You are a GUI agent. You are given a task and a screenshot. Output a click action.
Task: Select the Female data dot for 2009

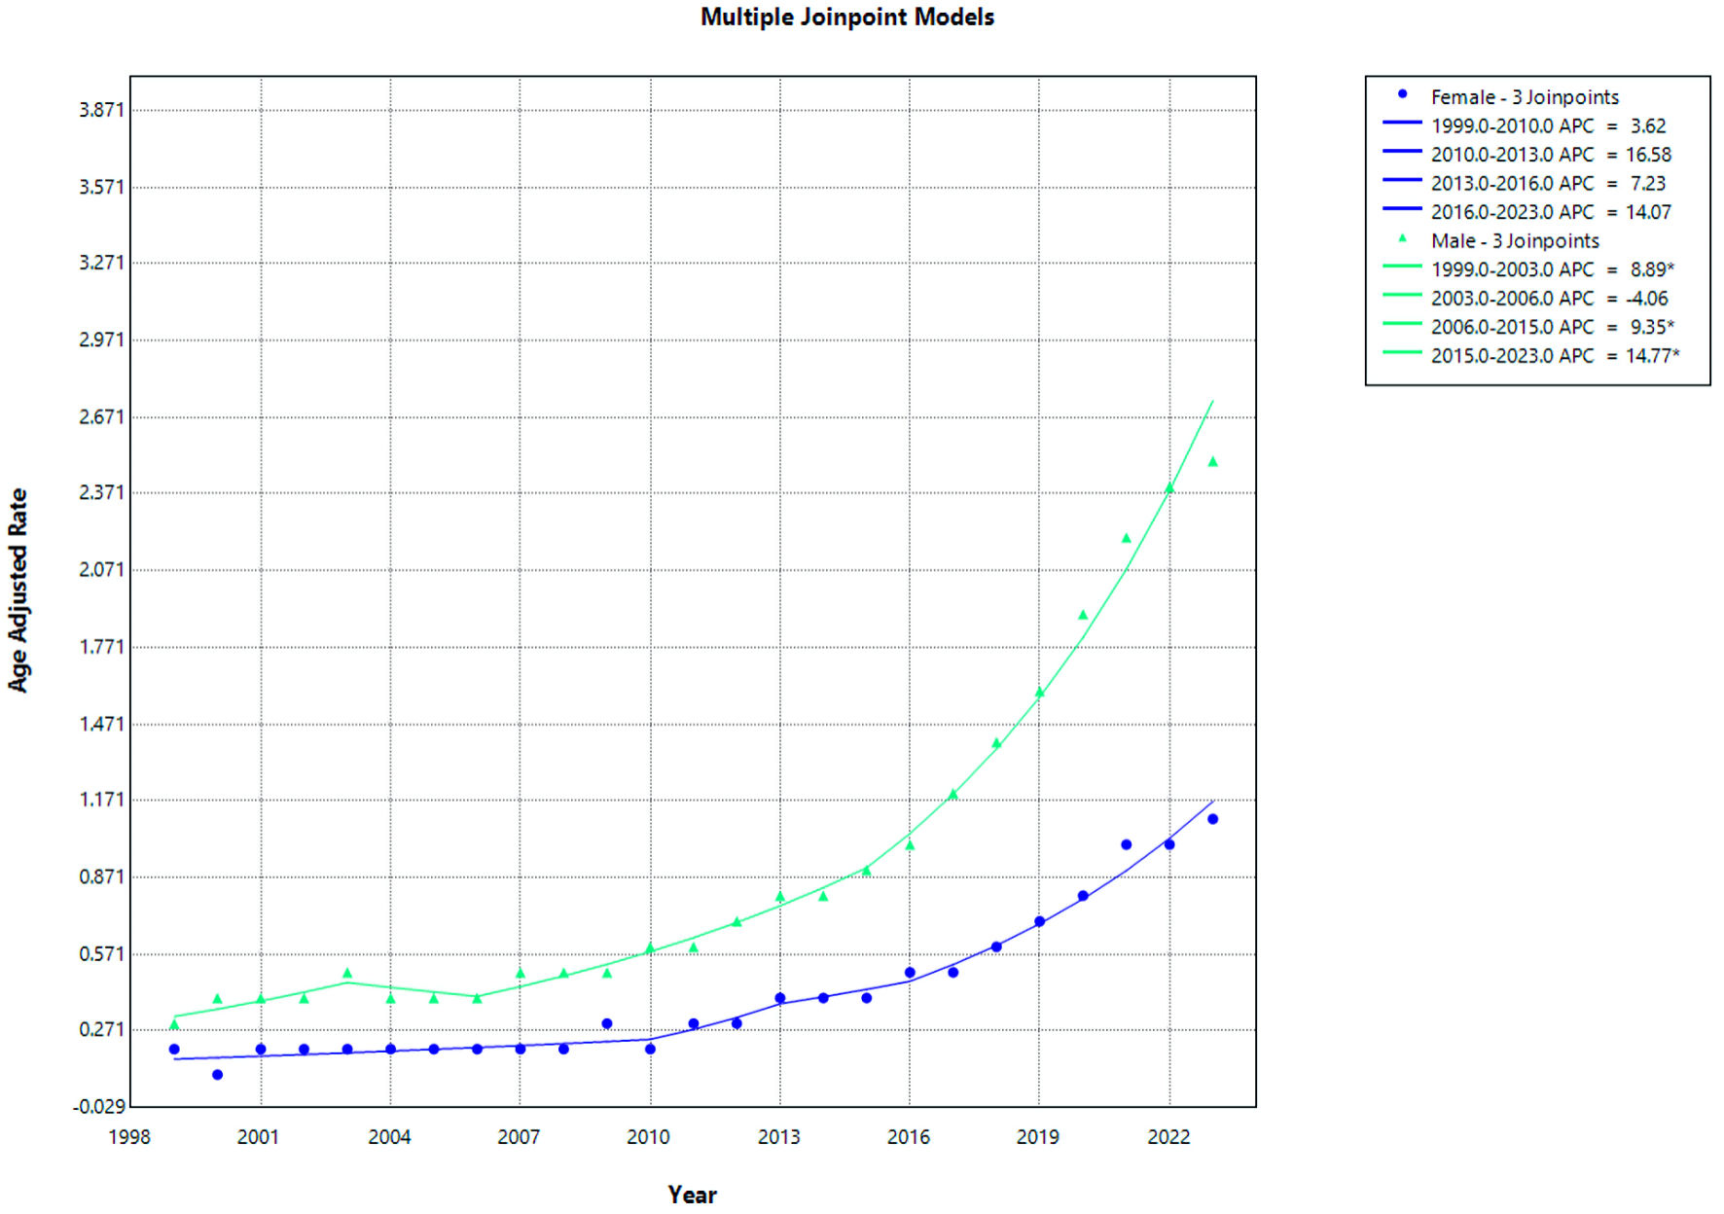point(607,1023)
